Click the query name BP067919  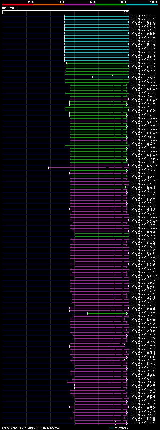9,8
